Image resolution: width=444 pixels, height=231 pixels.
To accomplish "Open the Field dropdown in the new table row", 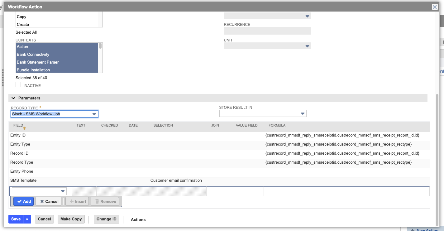I will click(x=63, y=191).
